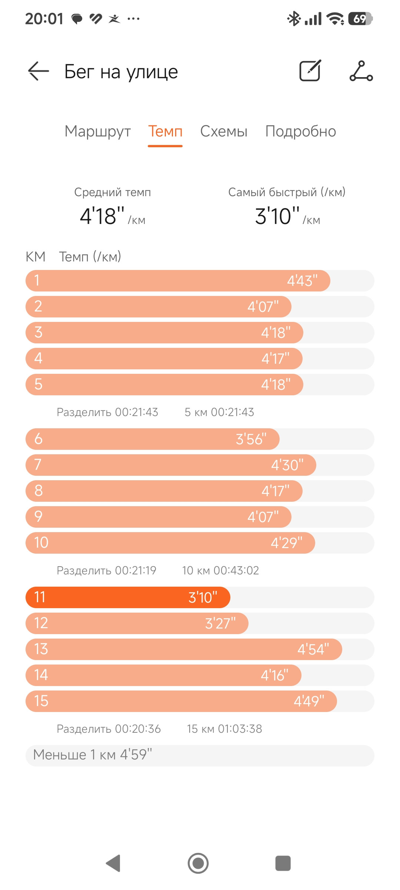400x890 pixels.
Task: Open the Схемы tab
Action: (x=224, y=131)
